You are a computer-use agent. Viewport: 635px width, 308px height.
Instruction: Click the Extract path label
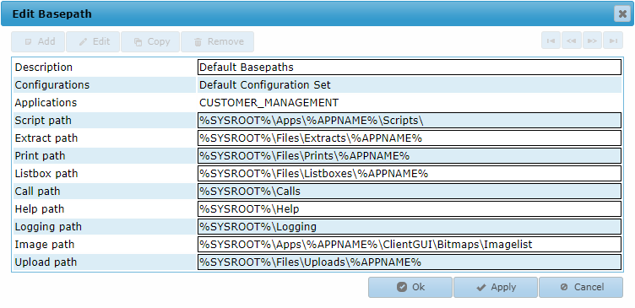point(46,138)
